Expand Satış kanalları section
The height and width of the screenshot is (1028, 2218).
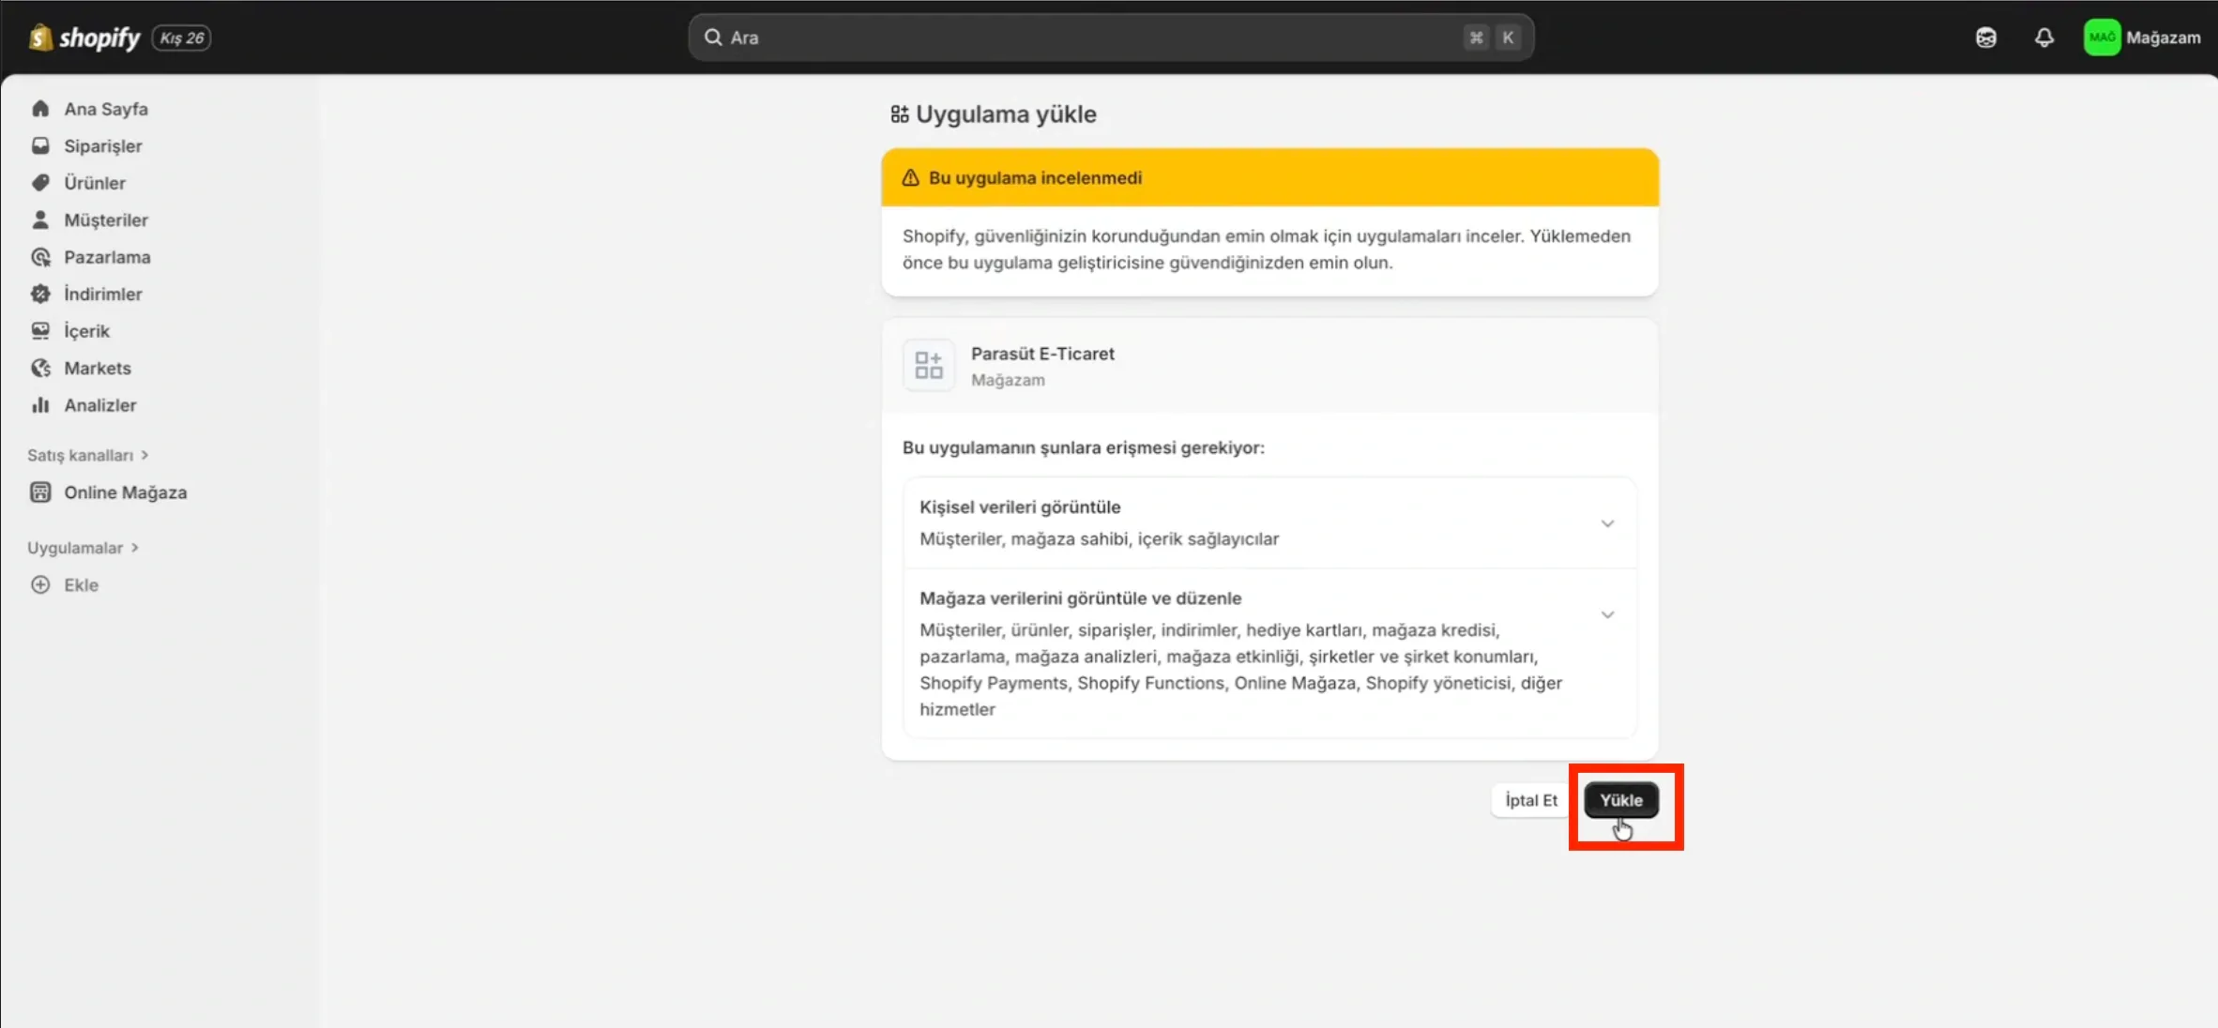(87, 455)
